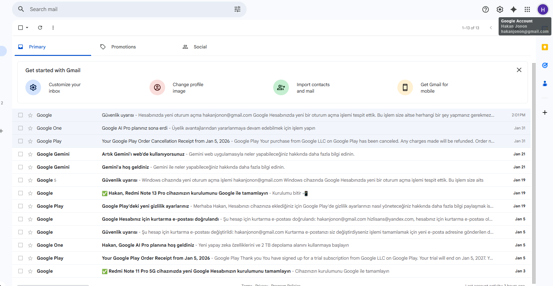The image size is (553, 286).
Task: Open Google Account avatar H
Action: tap(543, 9)
